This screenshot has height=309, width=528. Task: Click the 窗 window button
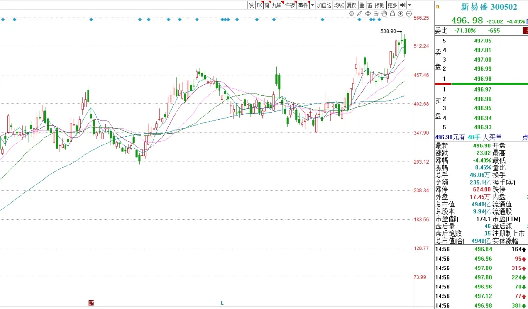(x=370, y=5)
